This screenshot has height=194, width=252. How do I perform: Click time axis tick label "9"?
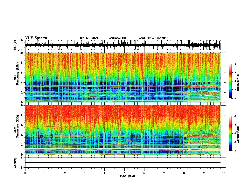pyautogui.click(x=204, y=173)
